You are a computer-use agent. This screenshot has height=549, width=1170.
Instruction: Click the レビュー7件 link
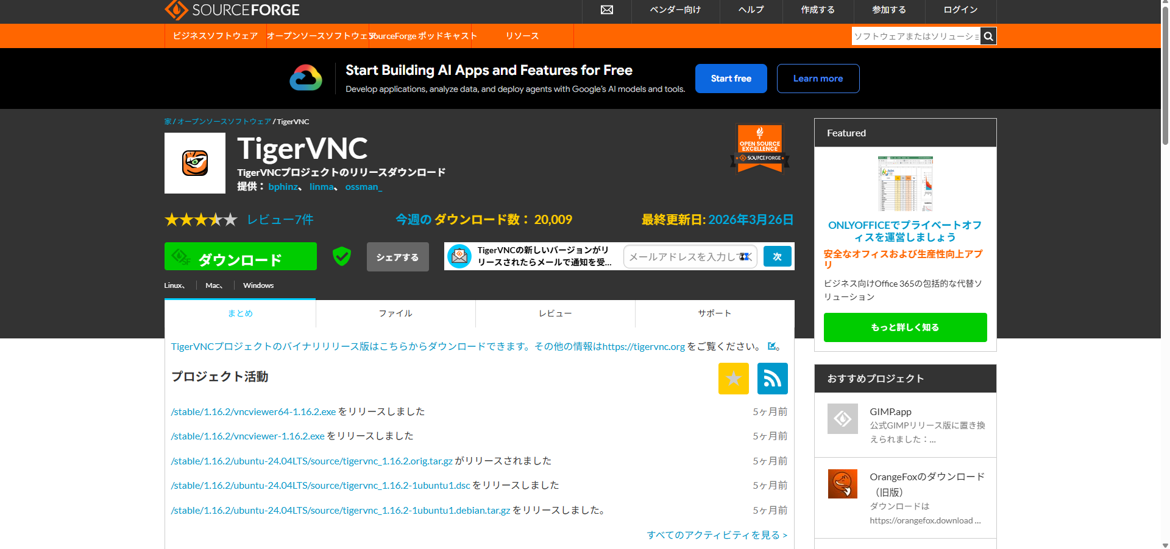coord(280,220)
